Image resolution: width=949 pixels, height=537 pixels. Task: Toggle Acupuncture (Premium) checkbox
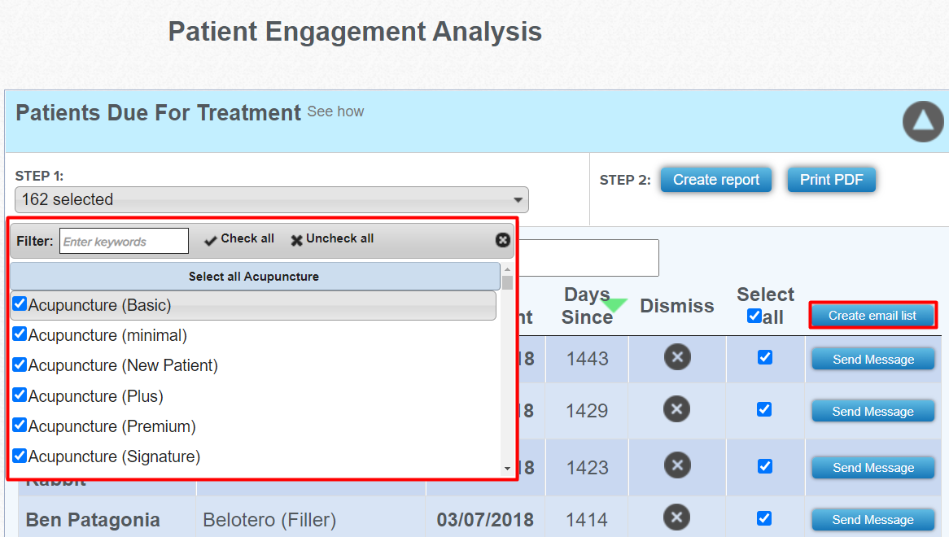coord(20,425)
